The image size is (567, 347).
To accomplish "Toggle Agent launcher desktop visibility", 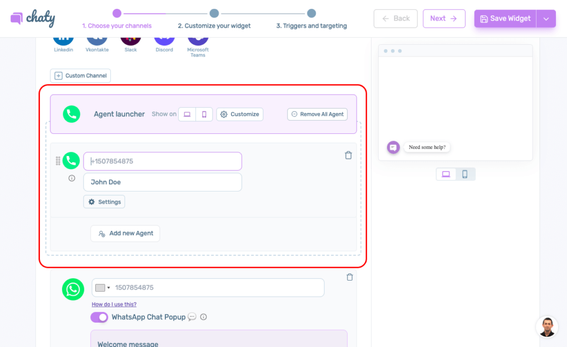I will [187, 115].
